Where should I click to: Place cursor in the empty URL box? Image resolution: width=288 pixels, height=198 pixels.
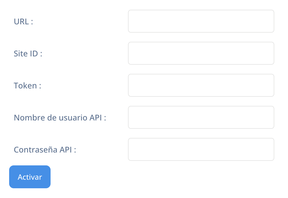pyautogui.click(x=201, y=21)
